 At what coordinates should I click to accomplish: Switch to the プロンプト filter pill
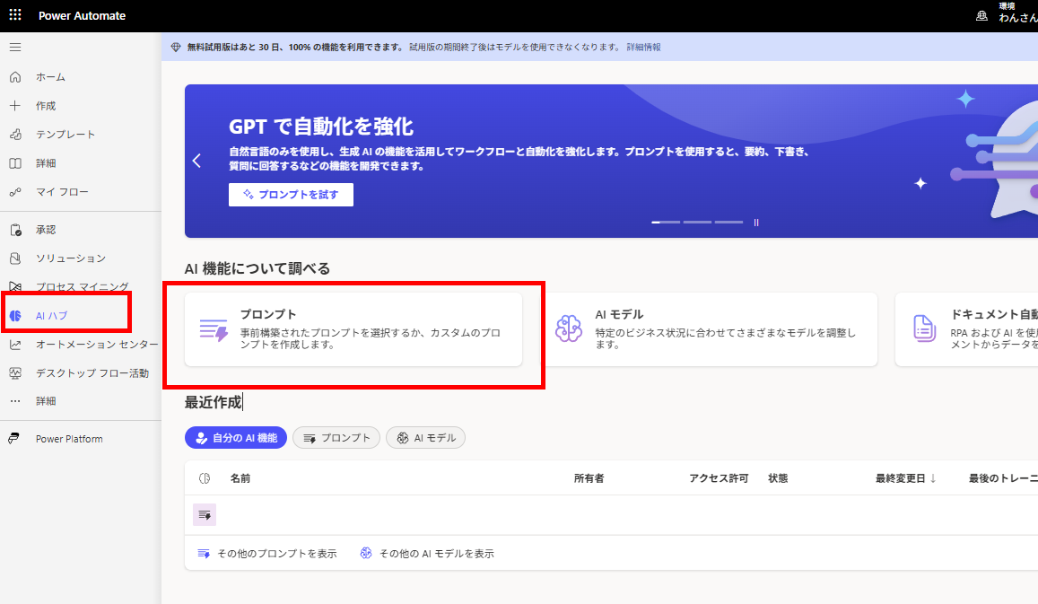click(336, 438)
